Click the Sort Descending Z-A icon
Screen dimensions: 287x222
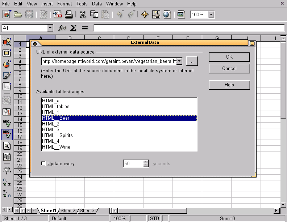[x=7, y=193]
